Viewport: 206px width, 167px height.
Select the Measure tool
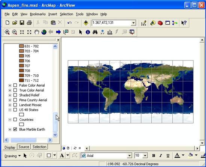pyautogui.click(x=110, y=32)
